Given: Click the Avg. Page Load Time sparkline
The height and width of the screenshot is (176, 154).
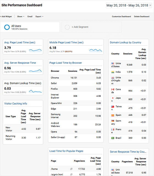Looking at the screenshot, I should (35, 51).
